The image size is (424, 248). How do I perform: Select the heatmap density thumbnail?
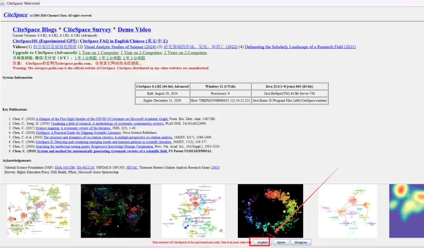pyautogui.click(x=406, y=211)
